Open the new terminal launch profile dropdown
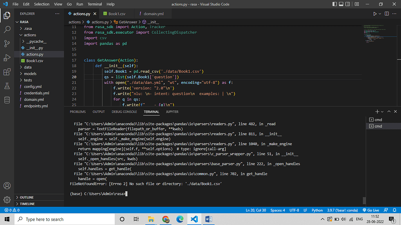Viewport: 401px width, 225px height. [x=383, y=112]
